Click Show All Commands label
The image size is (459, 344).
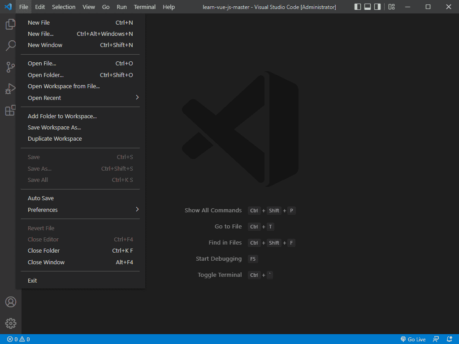tap(213, 211)
